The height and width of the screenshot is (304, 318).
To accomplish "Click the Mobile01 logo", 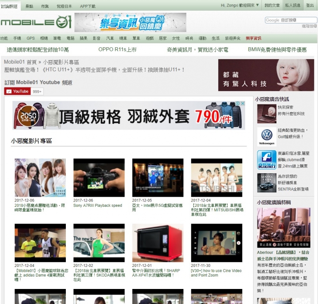I will click(36, 22).
